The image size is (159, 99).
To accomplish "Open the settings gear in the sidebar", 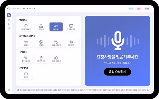I will (9, 29).
